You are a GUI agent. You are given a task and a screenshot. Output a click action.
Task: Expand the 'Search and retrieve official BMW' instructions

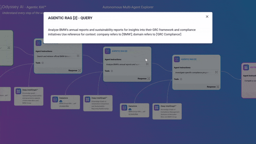(x=78, y=56)
